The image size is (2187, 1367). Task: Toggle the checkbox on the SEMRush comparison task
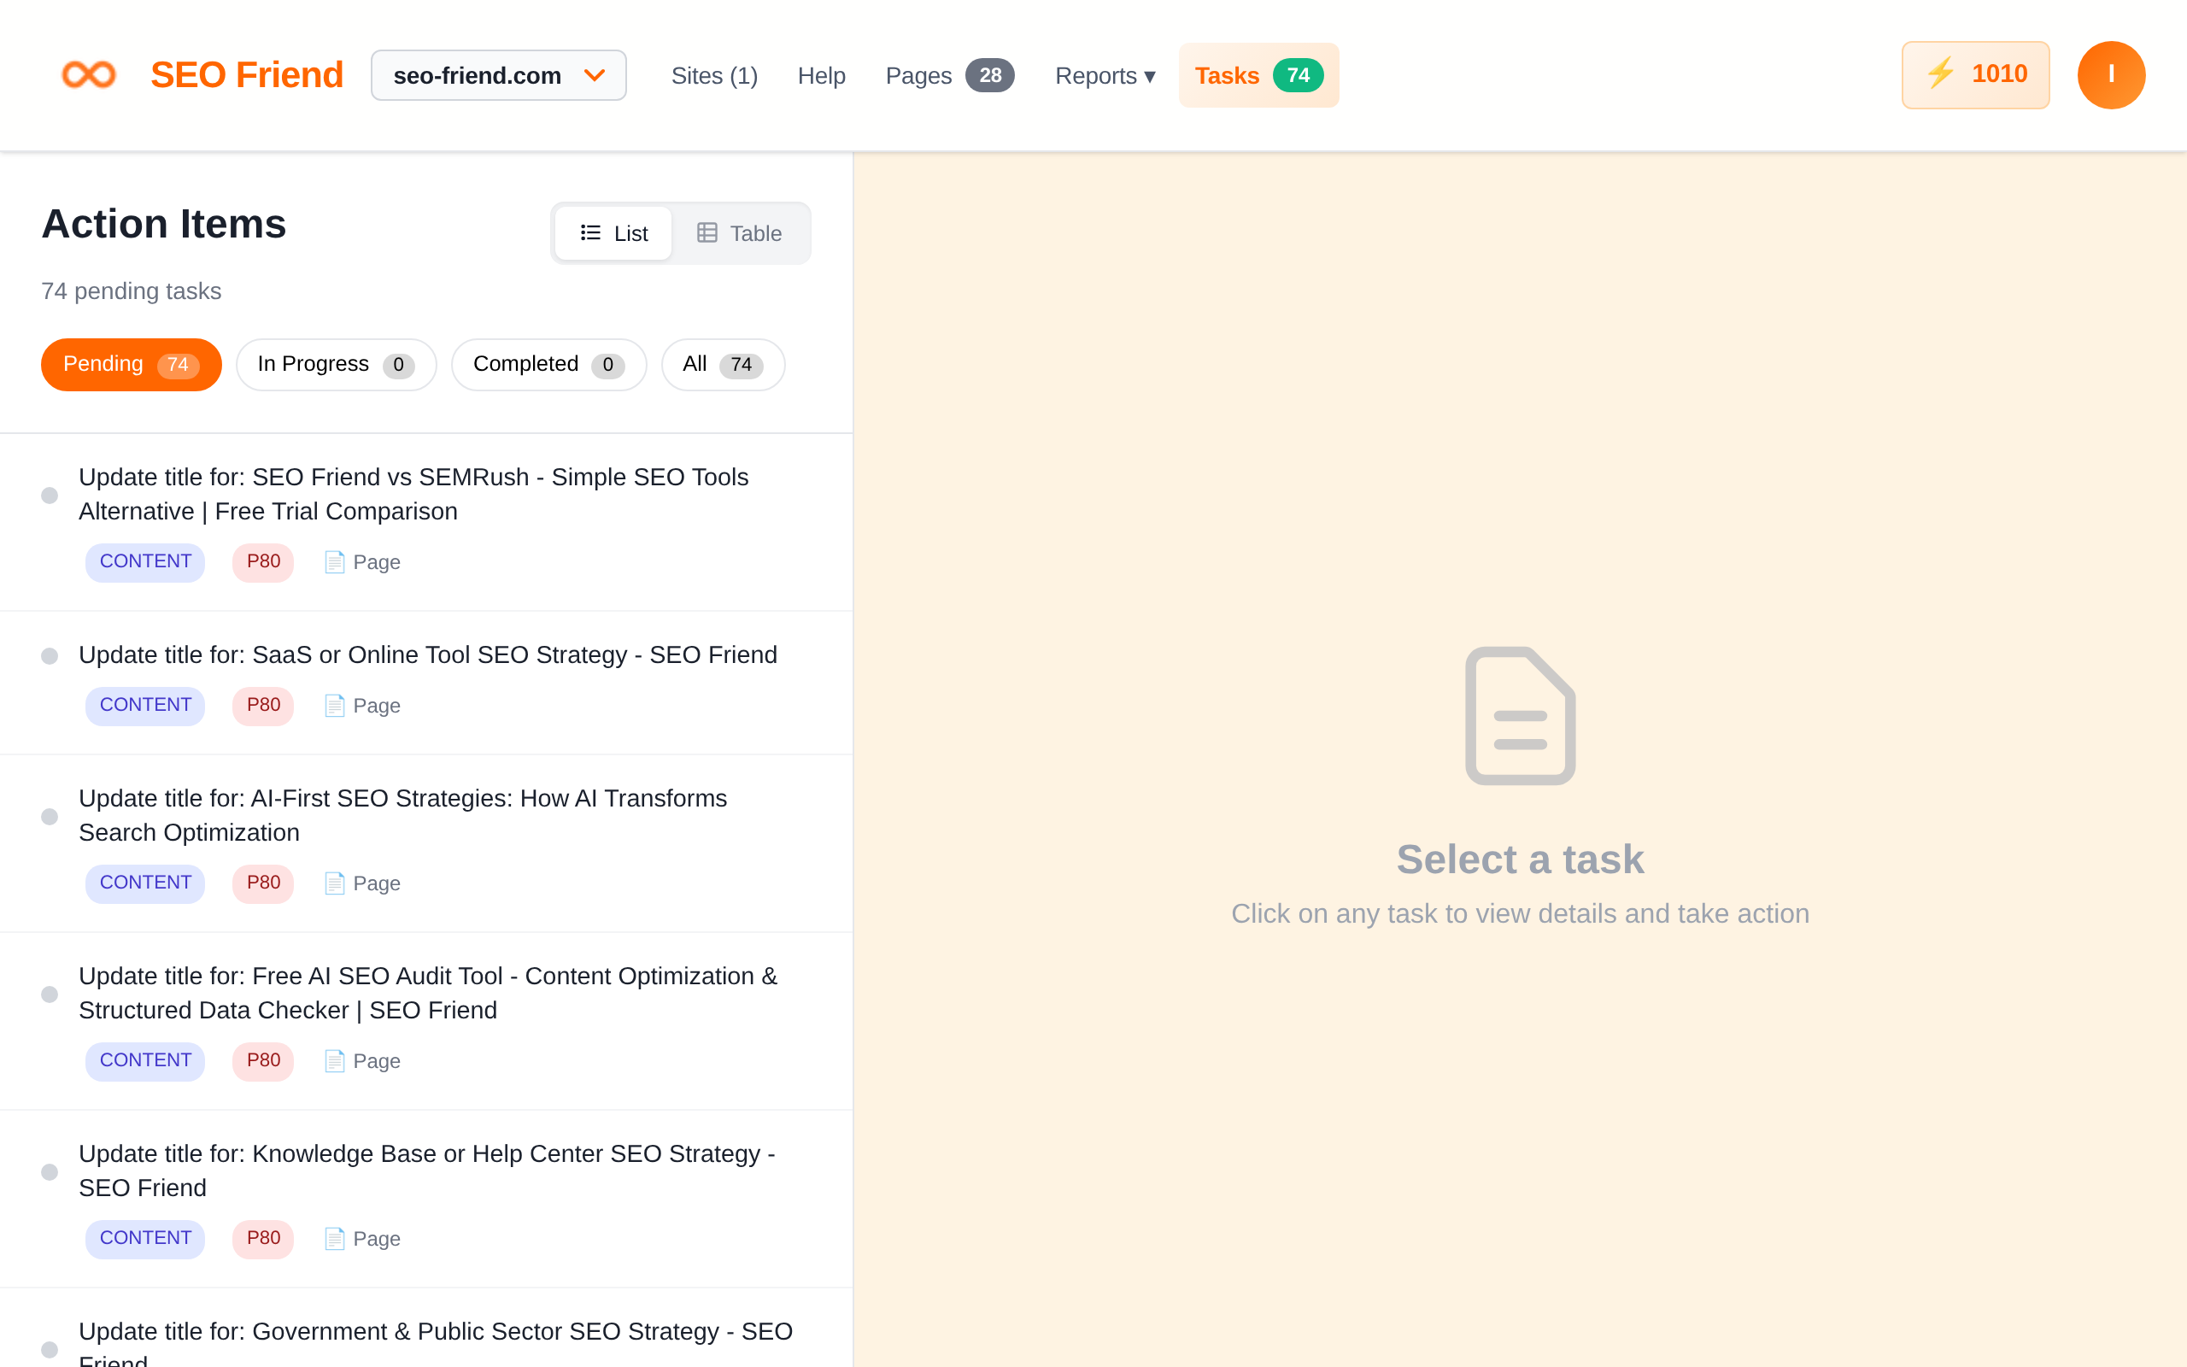50,495
